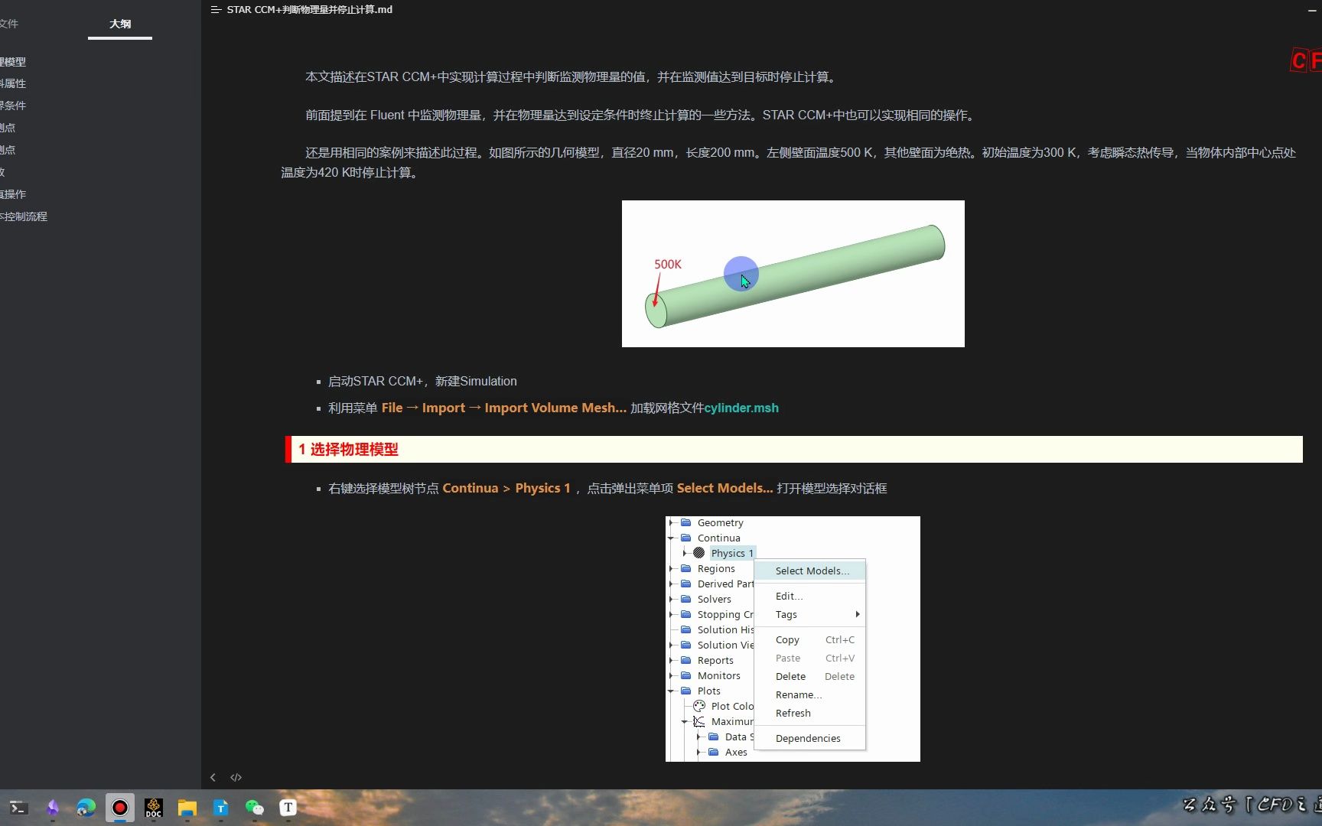
Task: Open the blue T document app in taskbar
Action: tap(221, 808)
